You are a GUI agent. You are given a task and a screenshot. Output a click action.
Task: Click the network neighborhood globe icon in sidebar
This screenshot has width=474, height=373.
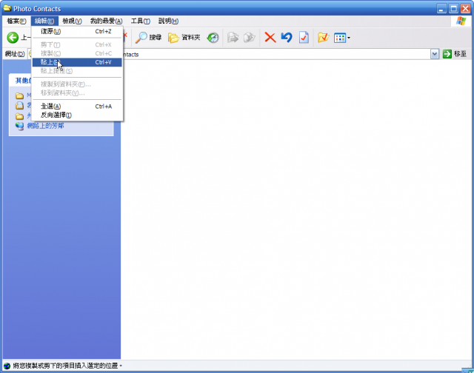pos(20,127)
